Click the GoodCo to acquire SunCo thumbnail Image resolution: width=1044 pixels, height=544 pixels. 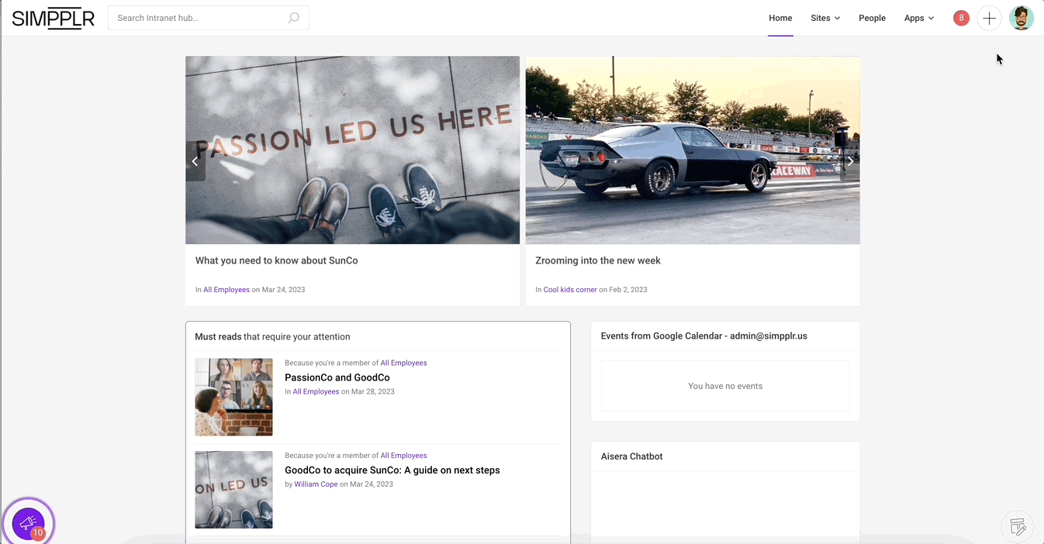click(x=233, y=490)
